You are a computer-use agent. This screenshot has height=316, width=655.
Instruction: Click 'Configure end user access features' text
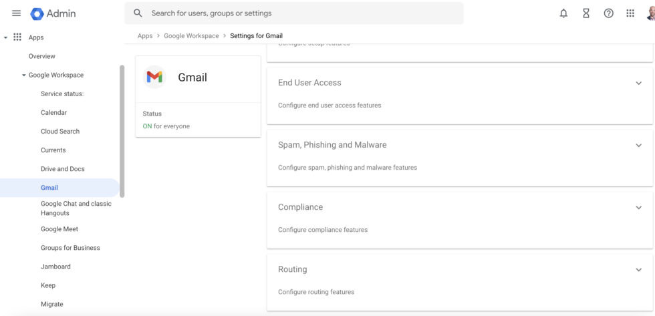click(x=330, y=106)
